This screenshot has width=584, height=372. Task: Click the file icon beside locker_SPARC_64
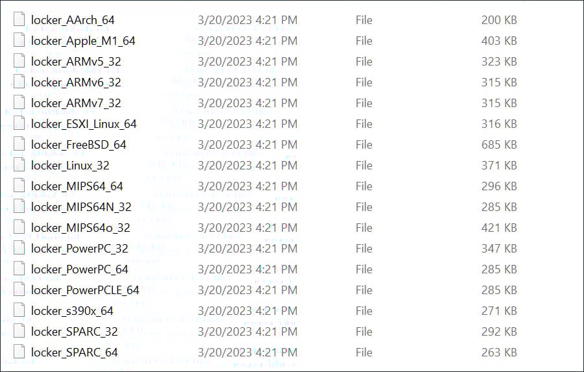tap(19, 353)
